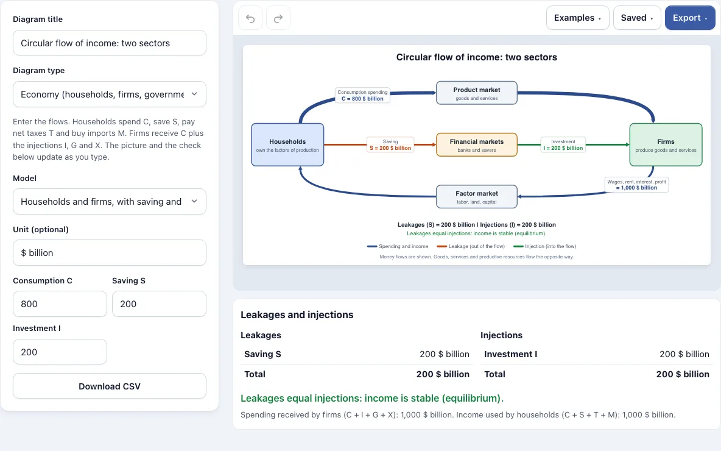Click the 'Investment I' row in Injections table

pyautogui.click(x=596, y=354)
